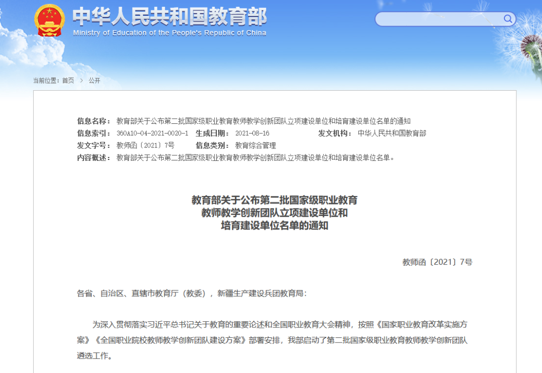
Task: Click paragraph line mentioning 全国职业院校教师教学创新团队建设方案
Action: (272, 340)
